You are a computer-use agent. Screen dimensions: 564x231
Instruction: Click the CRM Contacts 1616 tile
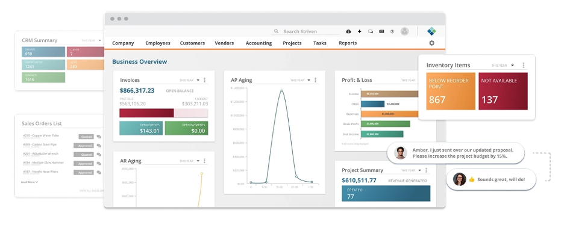(43, 78)
